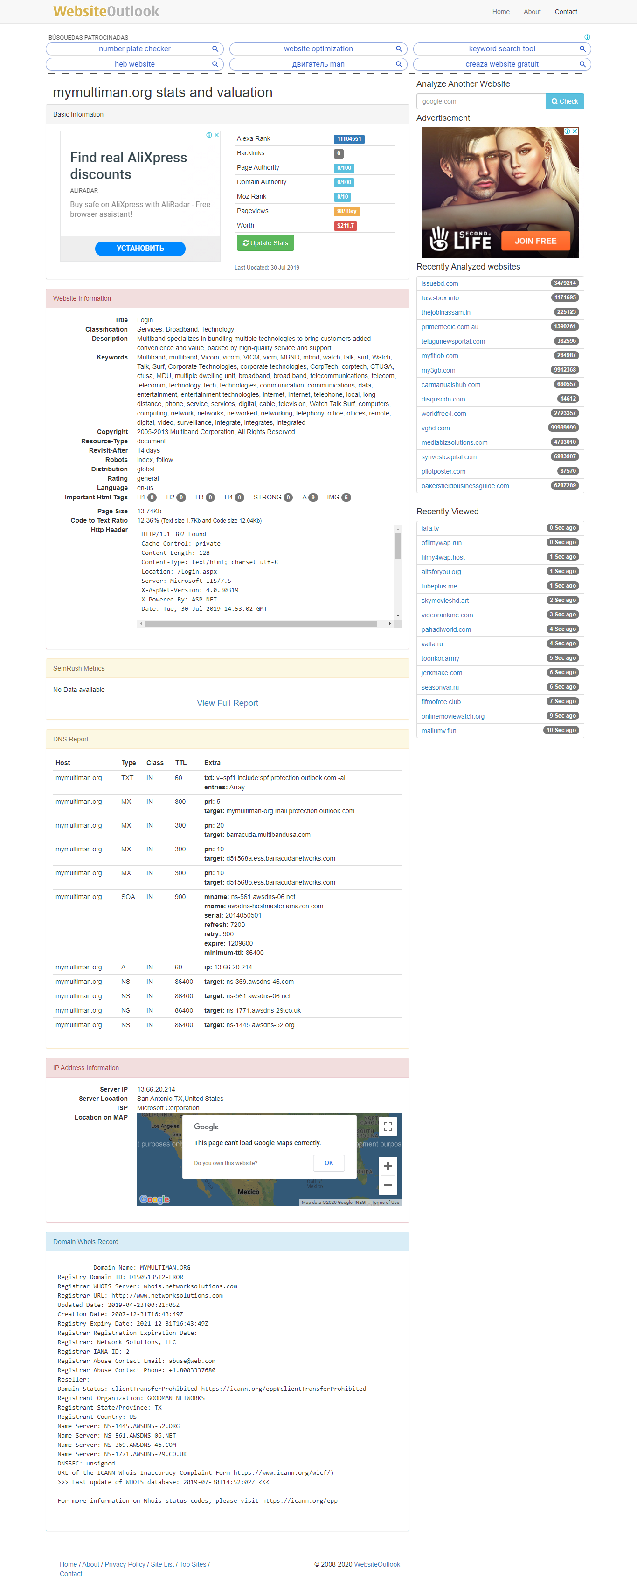Click HTTP header scroll right arrow

click(x=390, y=624)
